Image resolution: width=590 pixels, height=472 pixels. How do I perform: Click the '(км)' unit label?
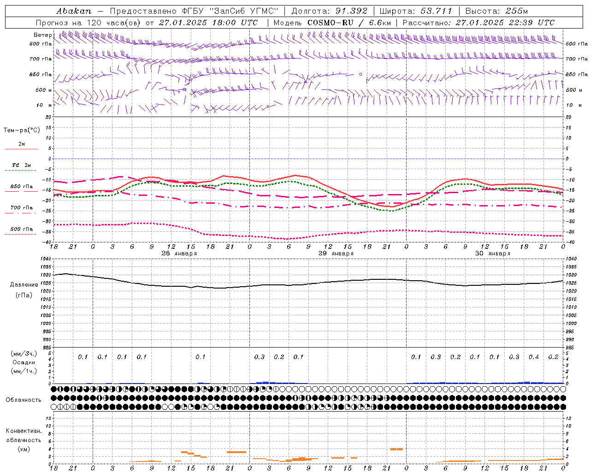[24, 449]
